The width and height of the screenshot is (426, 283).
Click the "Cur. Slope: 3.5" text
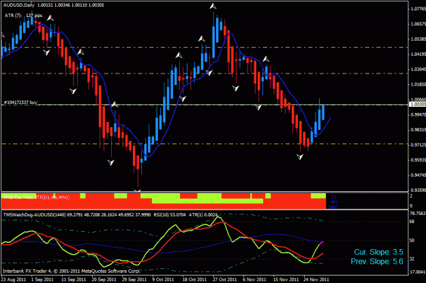378,252
